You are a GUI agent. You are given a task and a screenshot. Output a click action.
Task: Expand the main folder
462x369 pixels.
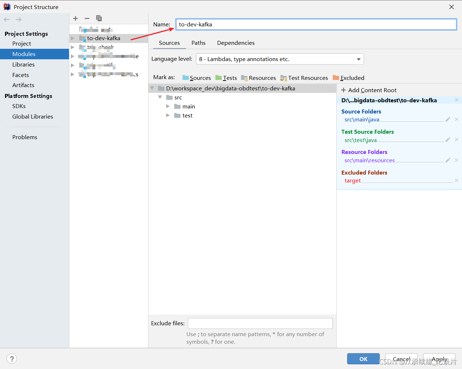pyautogui.click(x=168, y=106)
